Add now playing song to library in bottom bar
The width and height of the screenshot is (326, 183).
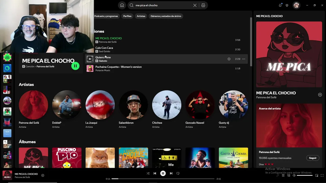pos(43,175)
